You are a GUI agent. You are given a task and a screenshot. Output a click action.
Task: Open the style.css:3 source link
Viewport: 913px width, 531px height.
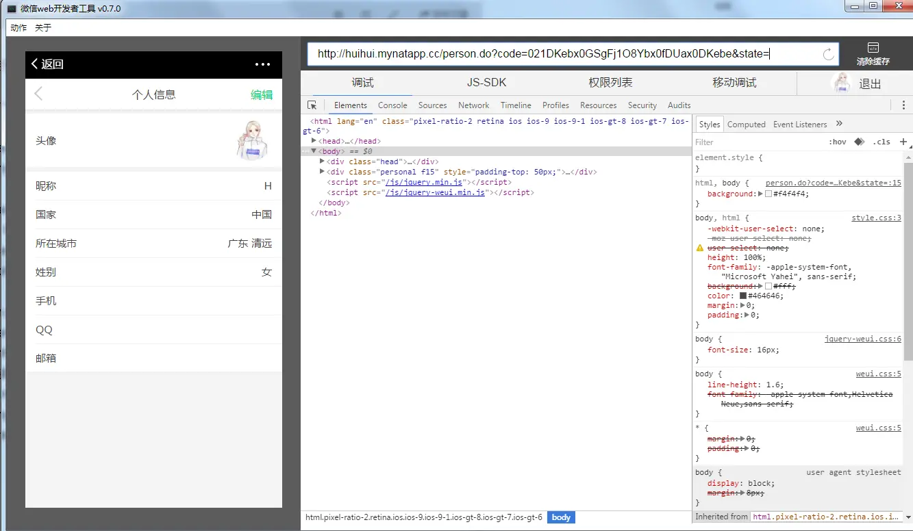tap(877, 218)
